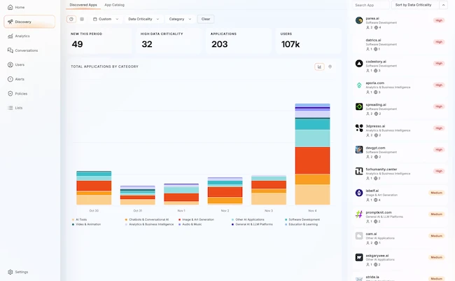The height and width of the screenshot is (281, 455).
Task: Click the codestory.ai triangle logo
Action: click(x=359, y=63)
